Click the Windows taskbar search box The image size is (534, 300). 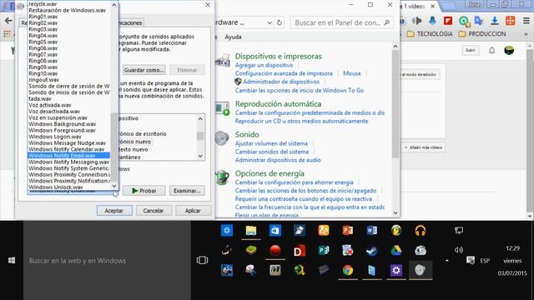pos(107,261)
